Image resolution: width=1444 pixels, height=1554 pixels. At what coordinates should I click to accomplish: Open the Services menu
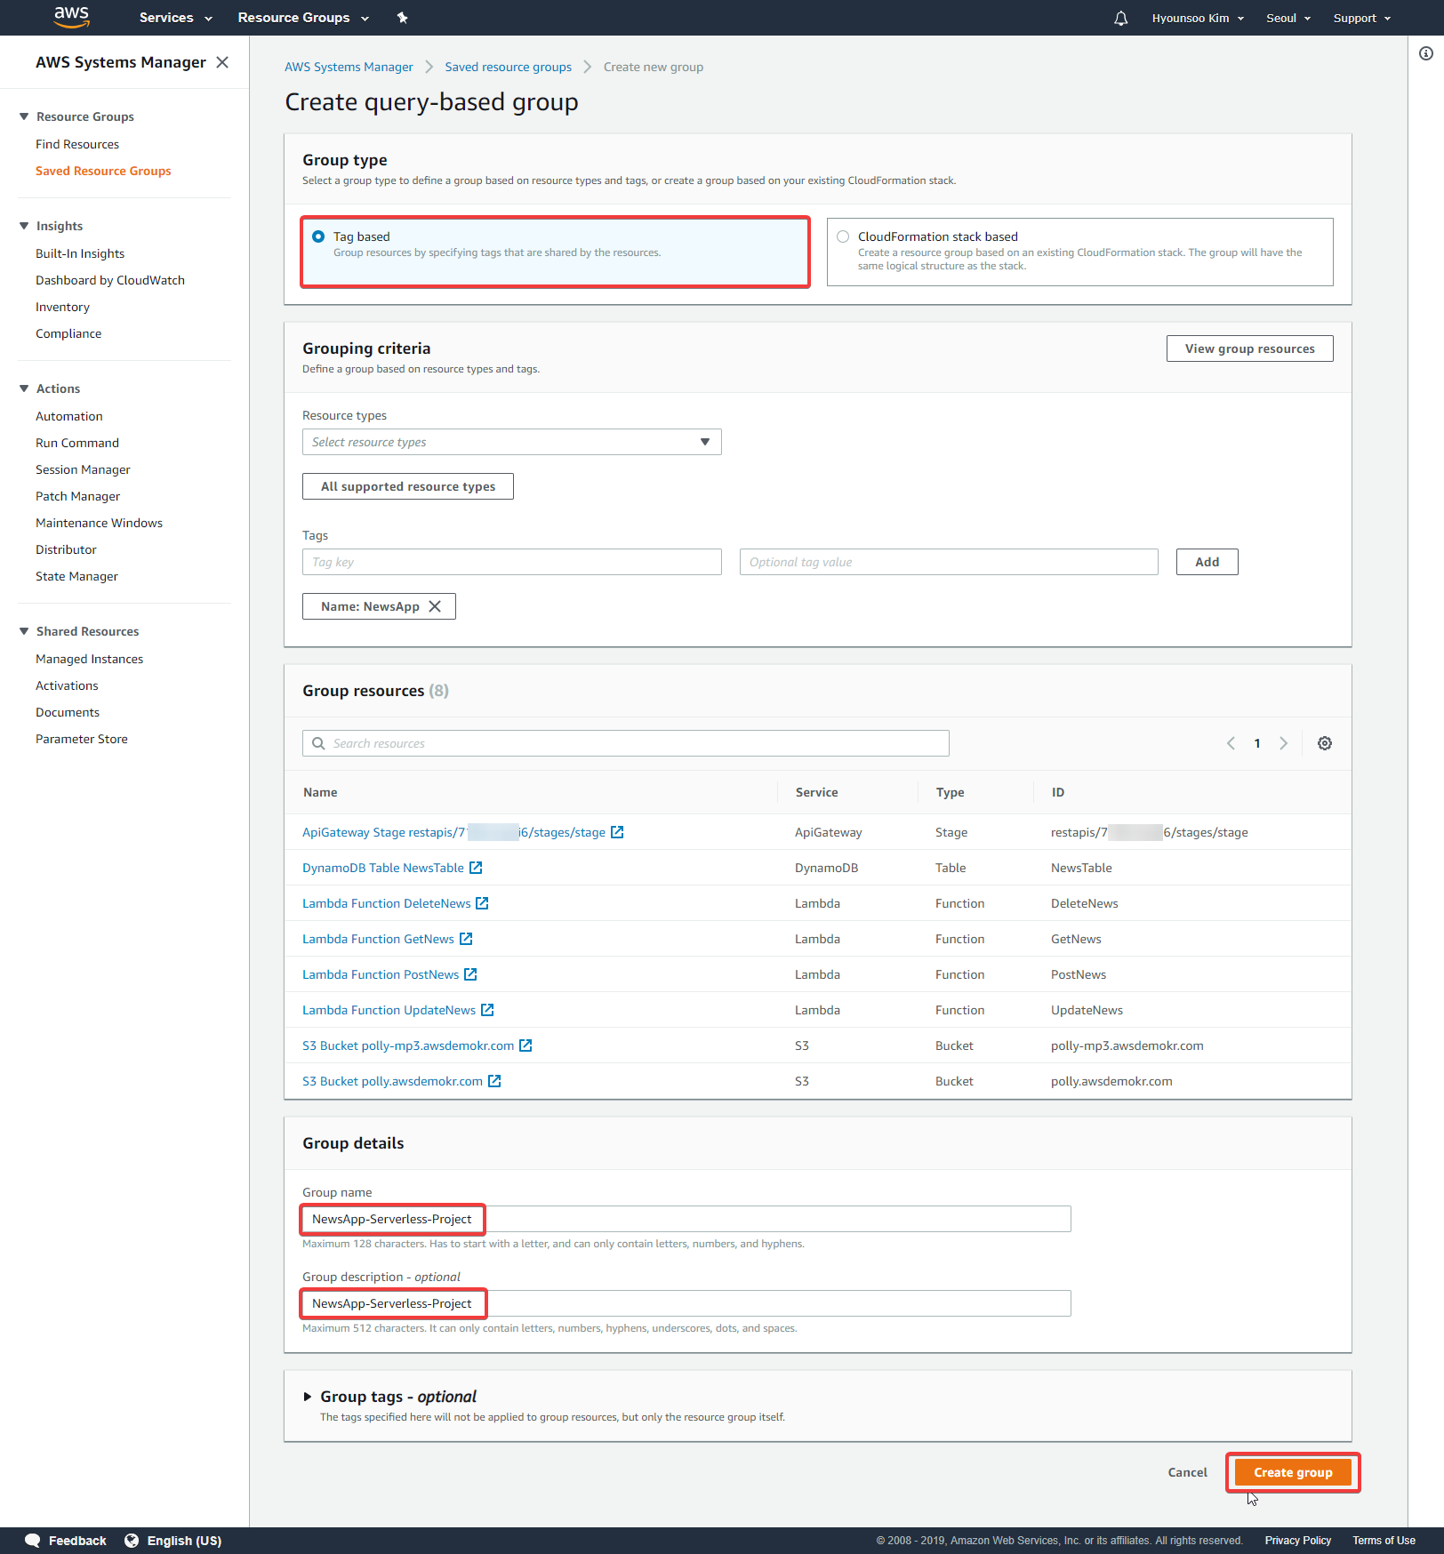click(x=175, y=18)
